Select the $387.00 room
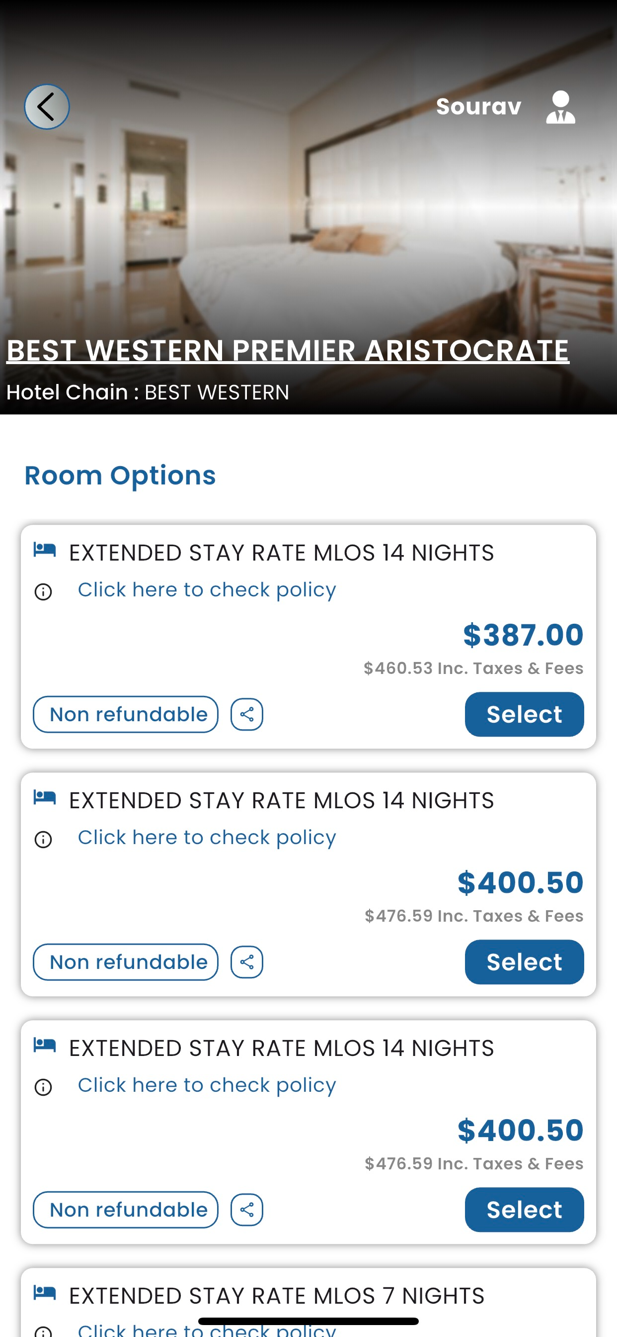 pos(524,714)
